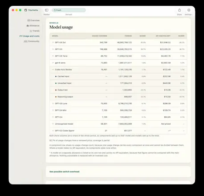This screenshot has height=196, width=204.
Task: Open Overview in the sidebar
Action: 33,20
